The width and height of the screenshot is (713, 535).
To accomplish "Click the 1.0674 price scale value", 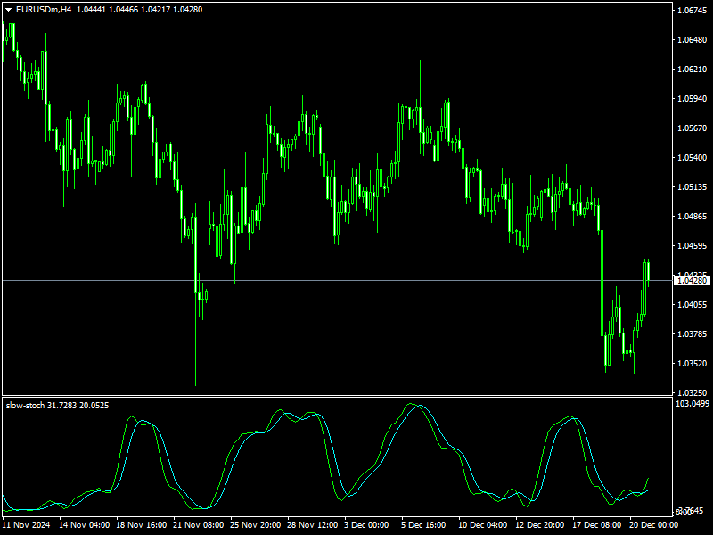I will click(x=691, y=11).
